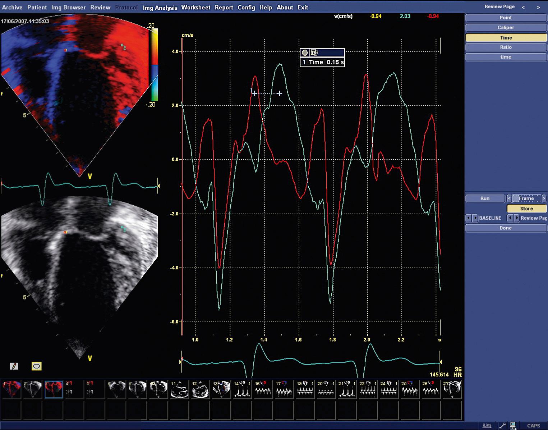Click the wrench service icon in status bar

(x=502, y=426)
